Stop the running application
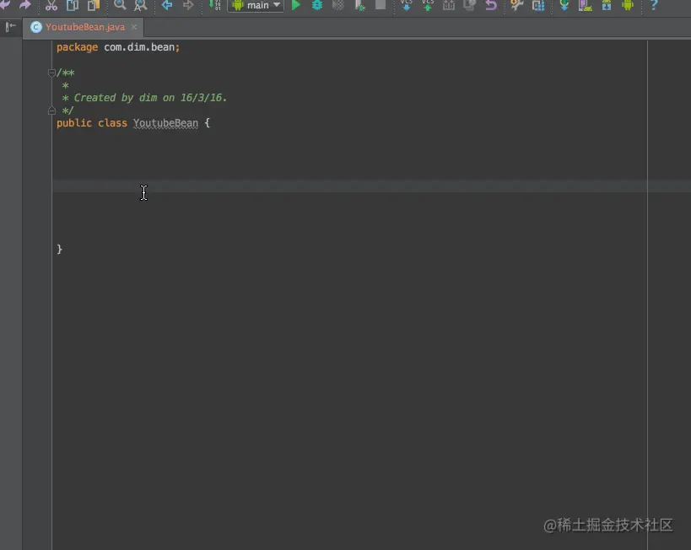This screenshot has width=691, height=550. click(x=382, y=6)
